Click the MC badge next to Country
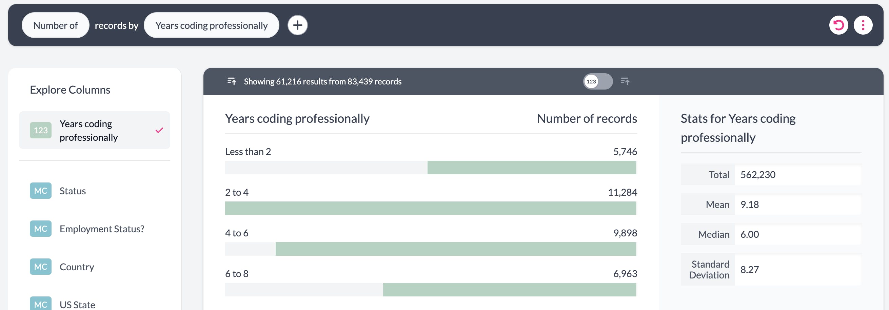The height and width of the screenshot is (310, 889). tap(40, 267)
